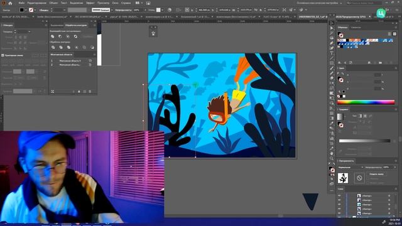Select the Line Segment tool

coord(332,58)
